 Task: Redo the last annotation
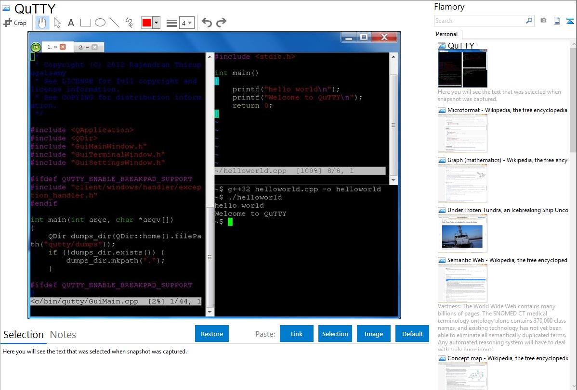click(x=221, y=23)
